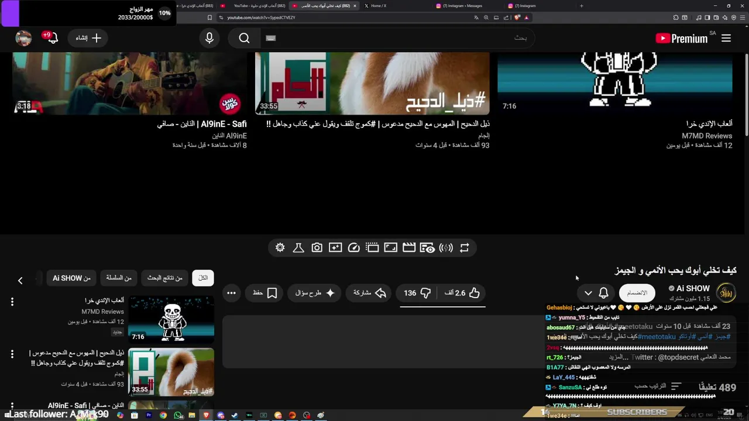The height and width of the screenshot is (421, 749).
Task: Click the Share (مشاركة) button
Action: [369, 293]
